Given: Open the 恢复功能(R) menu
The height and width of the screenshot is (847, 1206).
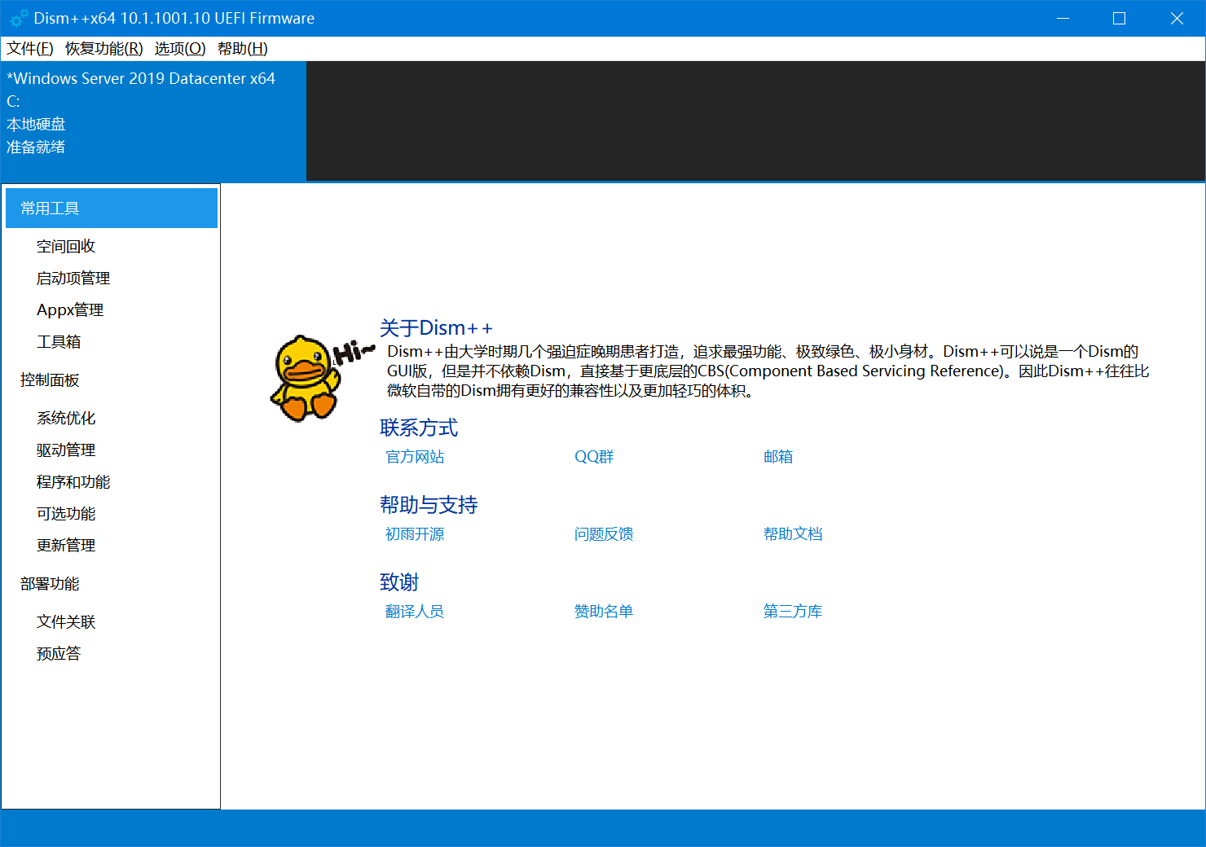Looking at the screenshot, I should click(104, 49).
